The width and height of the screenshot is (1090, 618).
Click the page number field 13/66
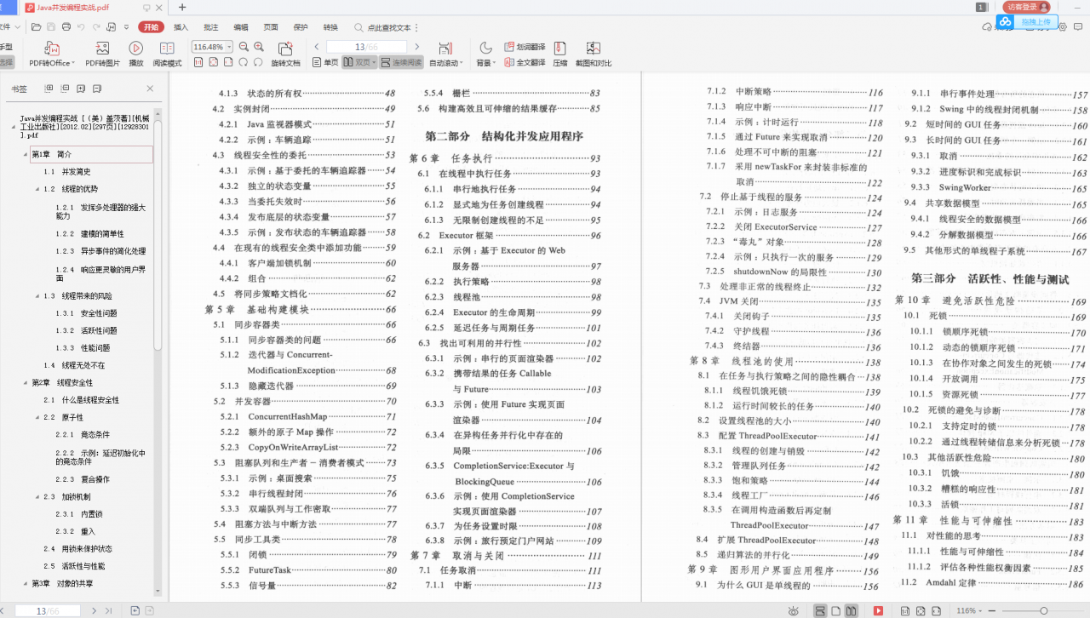pyautogui.click(x=365, y=47)
